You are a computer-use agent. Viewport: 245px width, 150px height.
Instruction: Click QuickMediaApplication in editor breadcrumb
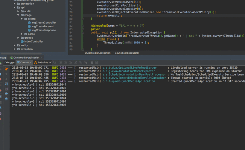pos(98,53)
